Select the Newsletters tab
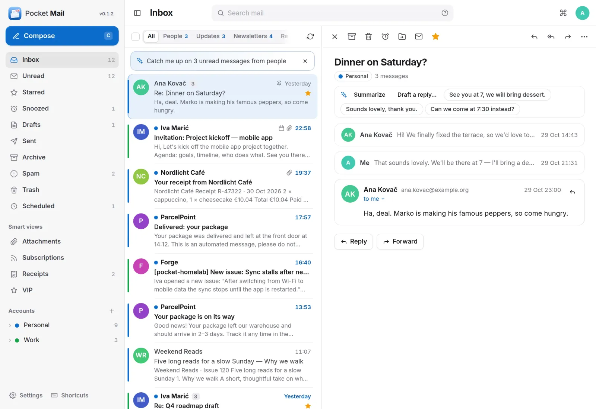Image resolution: width=596 pixels, height=409 pixels. tap(253, 36)
